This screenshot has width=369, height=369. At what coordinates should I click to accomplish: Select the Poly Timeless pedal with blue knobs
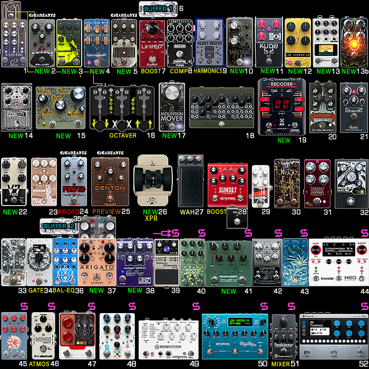coord(334,336)
